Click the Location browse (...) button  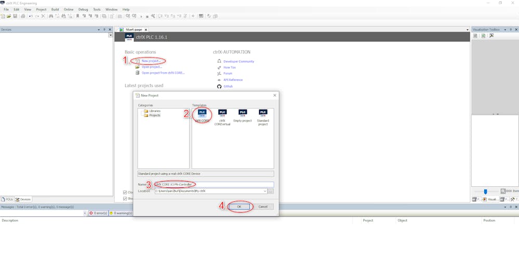[271, 191]
